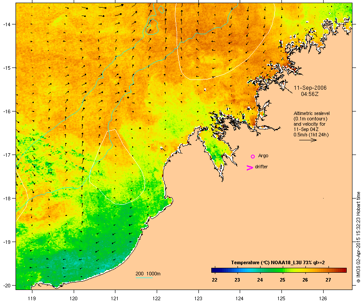This screenshot has width=364, height=302.
Task: Click the latitude axis label '-17'
Action: click(x=6, y=155)
